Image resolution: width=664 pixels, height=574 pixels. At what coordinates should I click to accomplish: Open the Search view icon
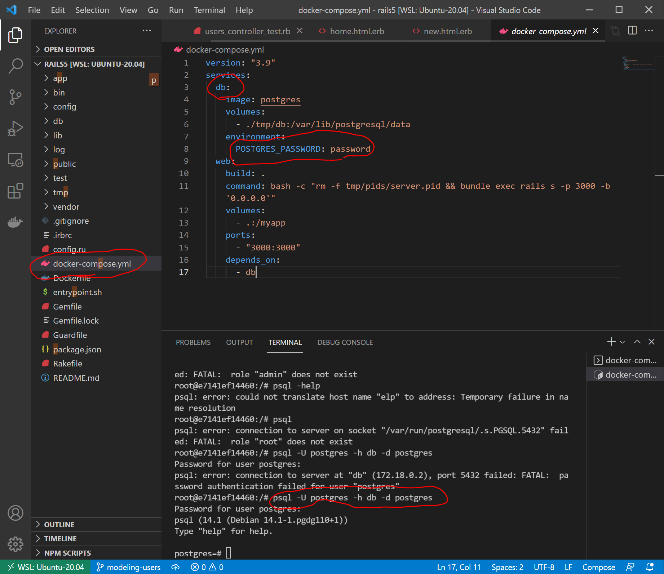click(15, 66)
